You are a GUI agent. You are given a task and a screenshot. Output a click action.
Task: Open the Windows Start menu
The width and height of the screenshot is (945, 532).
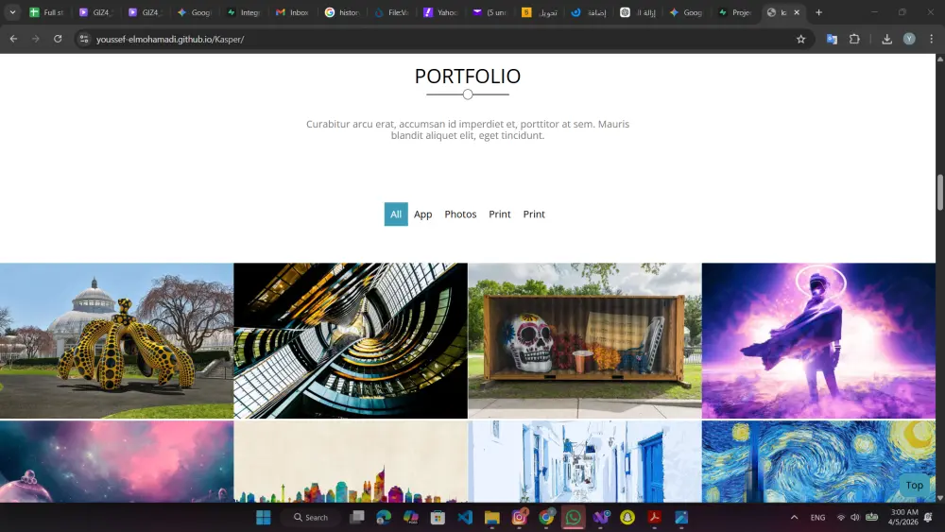[x=264, y=518]
